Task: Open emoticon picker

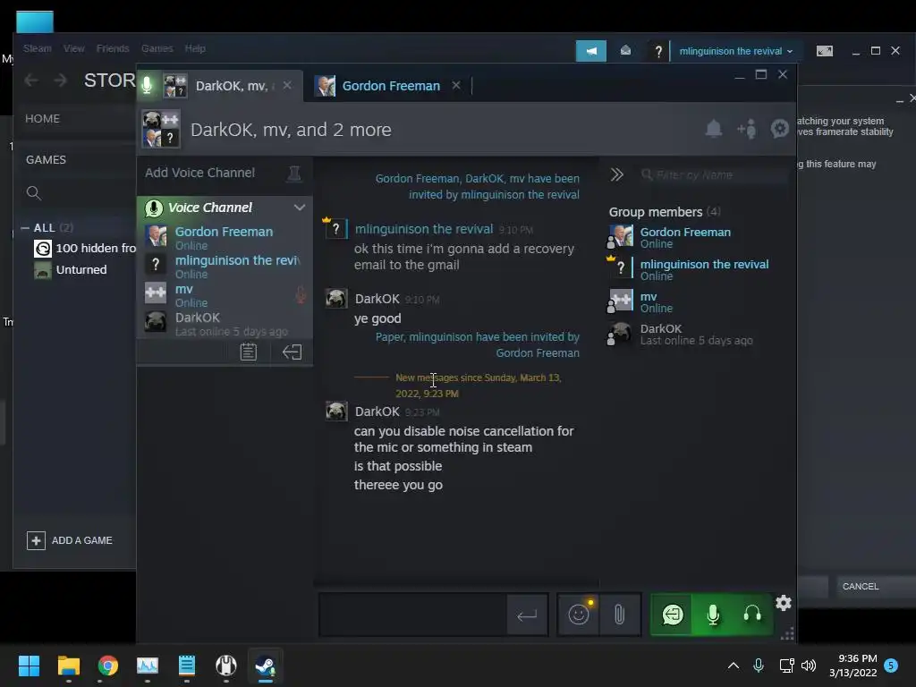Action: [579, 615]
